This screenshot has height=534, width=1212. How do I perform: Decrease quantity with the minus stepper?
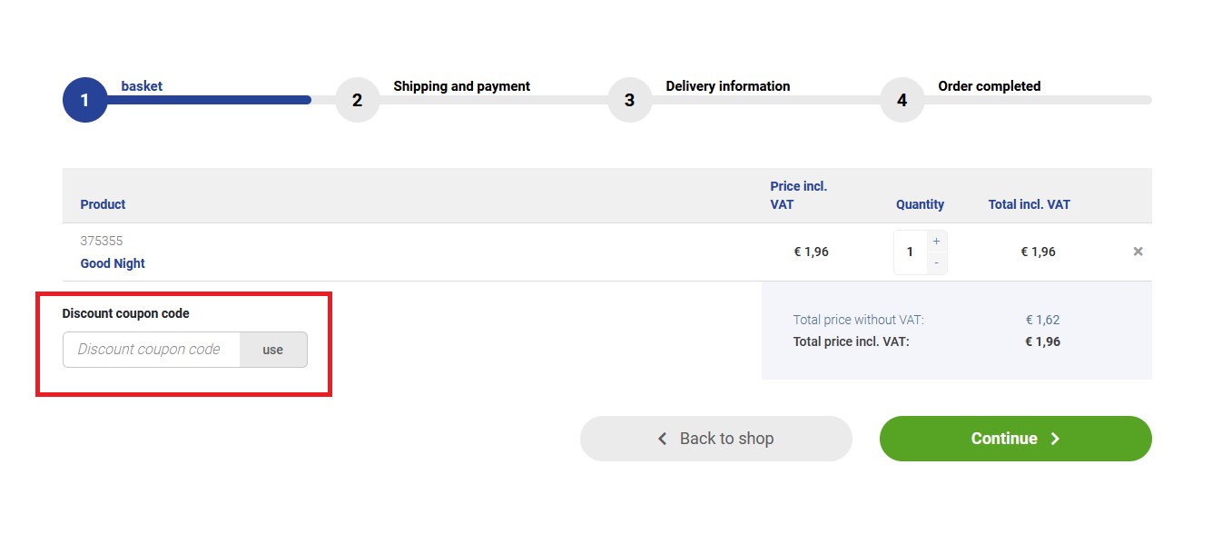tap(936, 263)
